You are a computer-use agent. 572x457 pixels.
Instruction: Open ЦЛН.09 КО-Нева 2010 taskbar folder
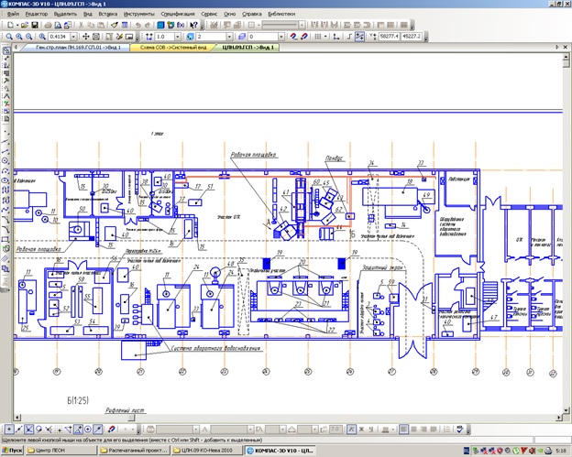point(207,451)
